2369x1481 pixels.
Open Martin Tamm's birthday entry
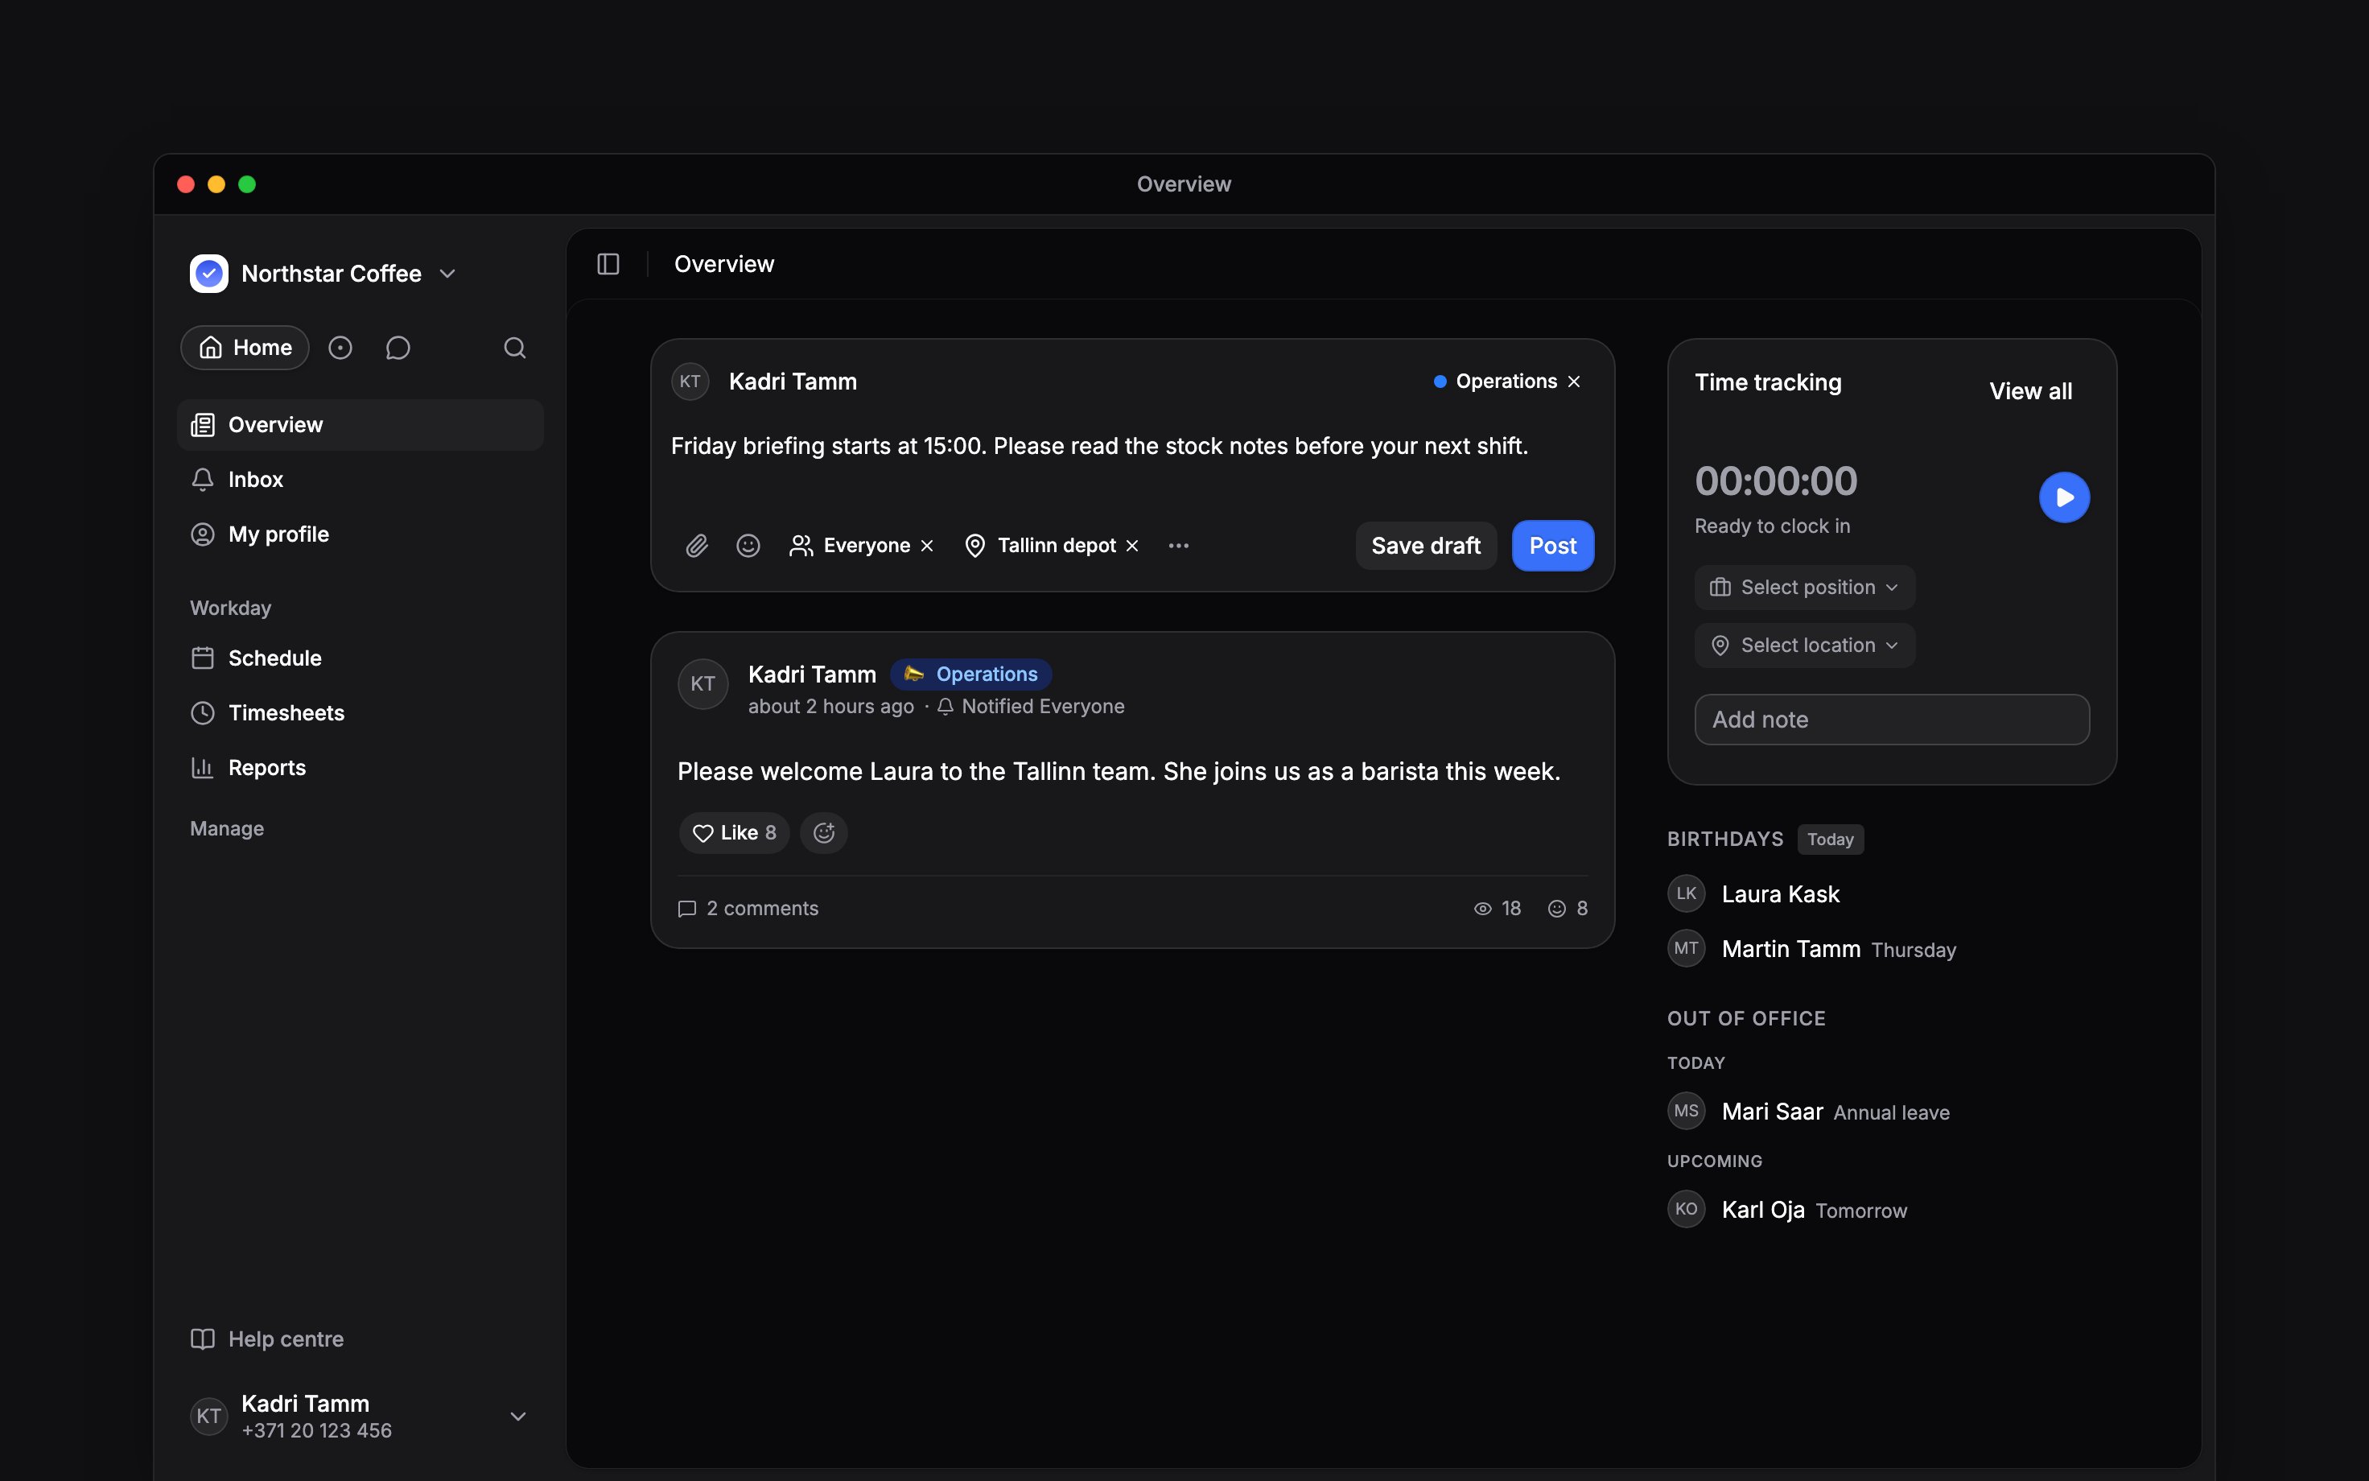(x=1812, y=949)
